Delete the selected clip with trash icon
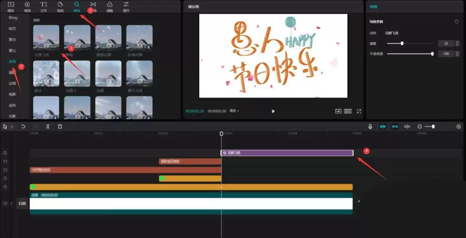Screen dimensions: 466x238 click(60, 127)
